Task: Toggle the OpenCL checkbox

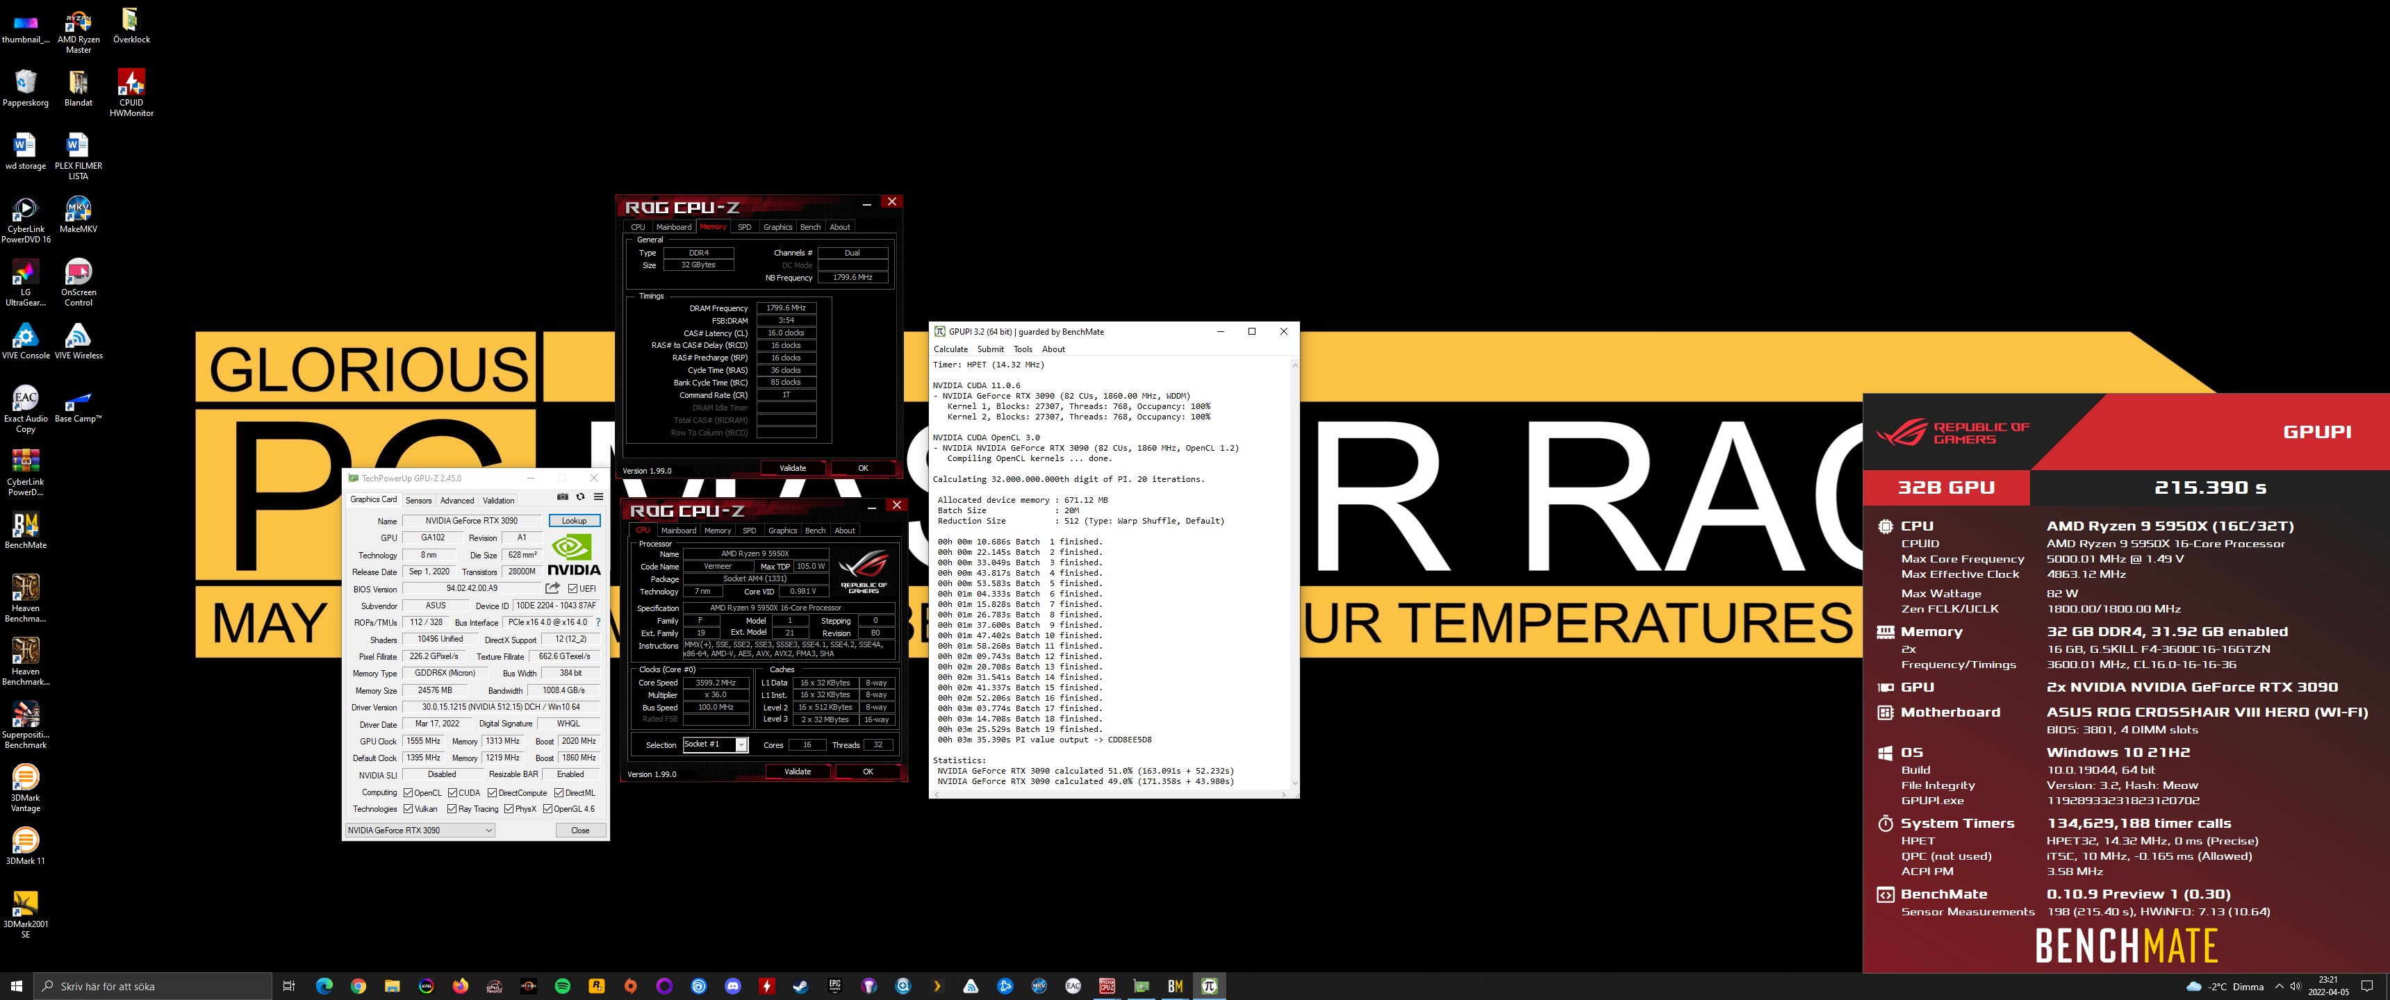Action: pyautogui.click(x=409, y=793)
